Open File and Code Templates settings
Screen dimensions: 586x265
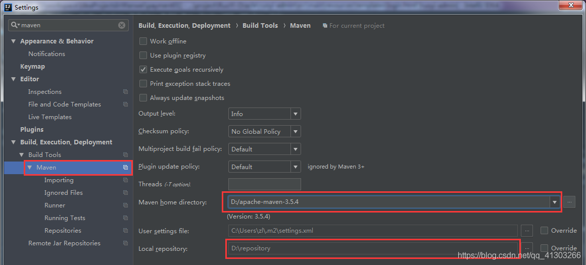pos(65,104)
